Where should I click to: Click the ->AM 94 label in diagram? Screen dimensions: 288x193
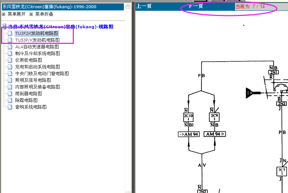tap(189, 134)
